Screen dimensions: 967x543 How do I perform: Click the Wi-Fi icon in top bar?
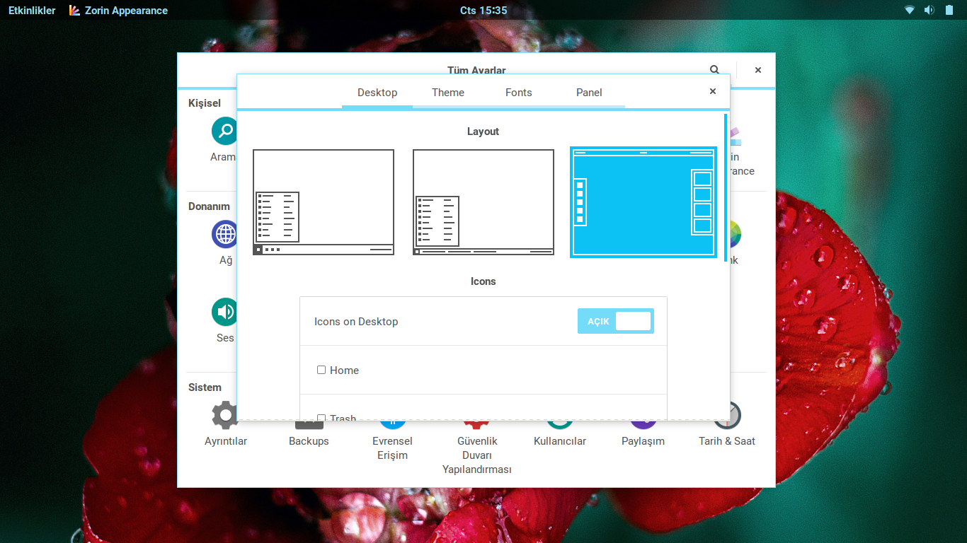(910, 11)
